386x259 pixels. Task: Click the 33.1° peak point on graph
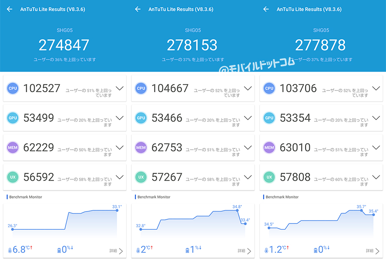coord(117,210)
